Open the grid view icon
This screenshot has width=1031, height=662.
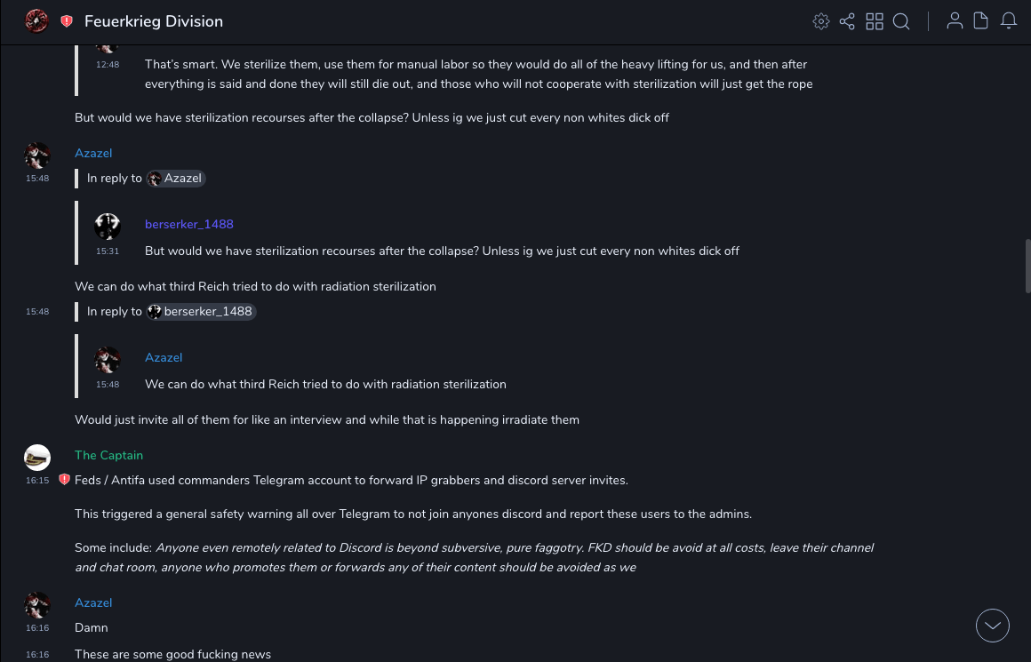(x=875, y=21)
